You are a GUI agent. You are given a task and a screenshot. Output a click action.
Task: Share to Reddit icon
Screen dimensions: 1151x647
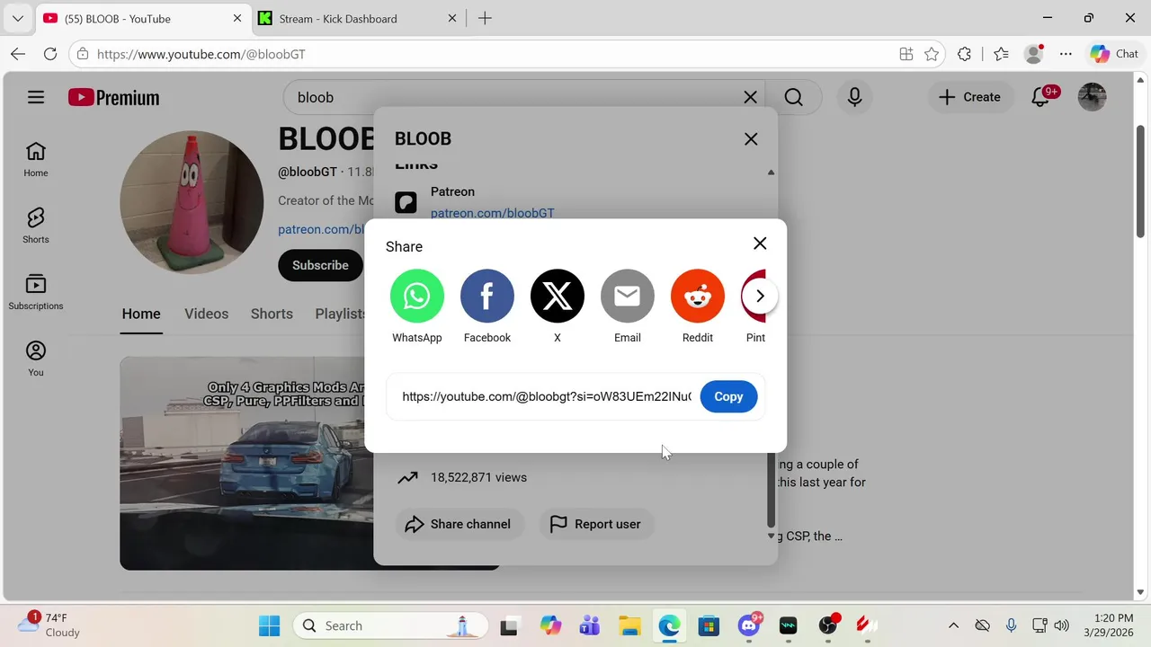coord(698,296)
